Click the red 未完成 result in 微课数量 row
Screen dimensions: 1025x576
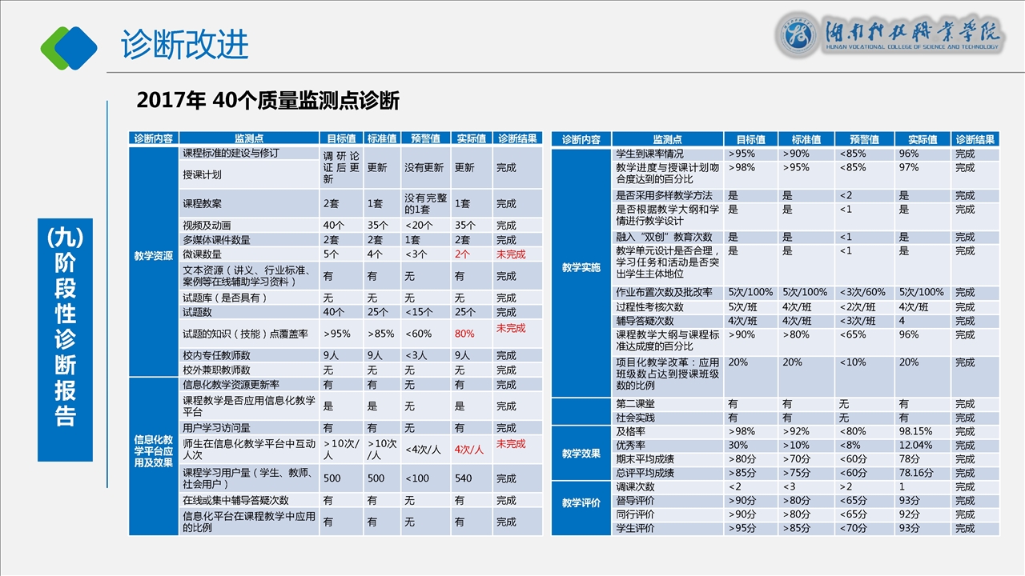(511, 254)
